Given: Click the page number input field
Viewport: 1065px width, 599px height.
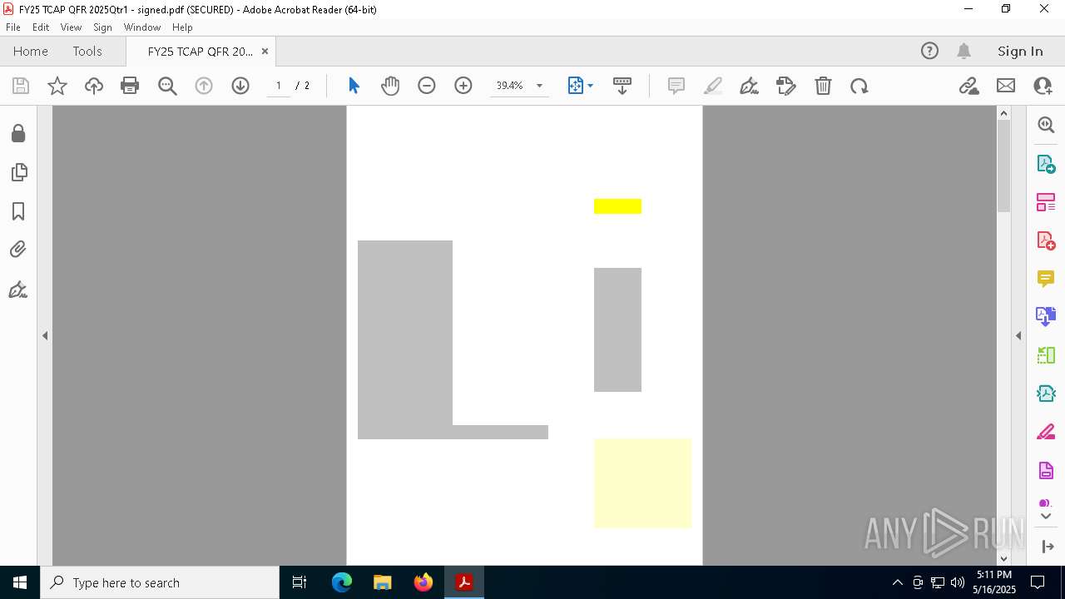Looking at the screenshot, I should tap(279, 86).
